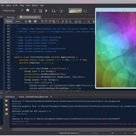
Task: Expand the Profile Project dropdown arrow
Action: point(64,10)
